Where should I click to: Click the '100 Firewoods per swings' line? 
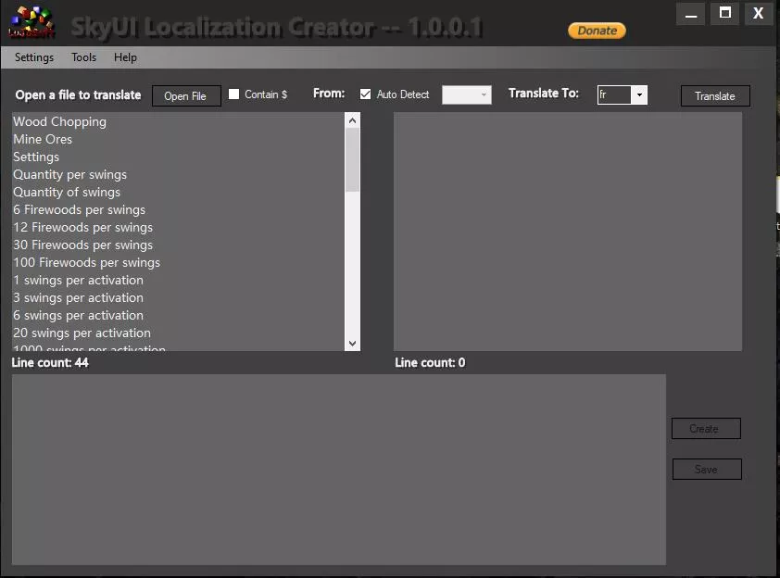pyautogui.click(x=87, y=263)
